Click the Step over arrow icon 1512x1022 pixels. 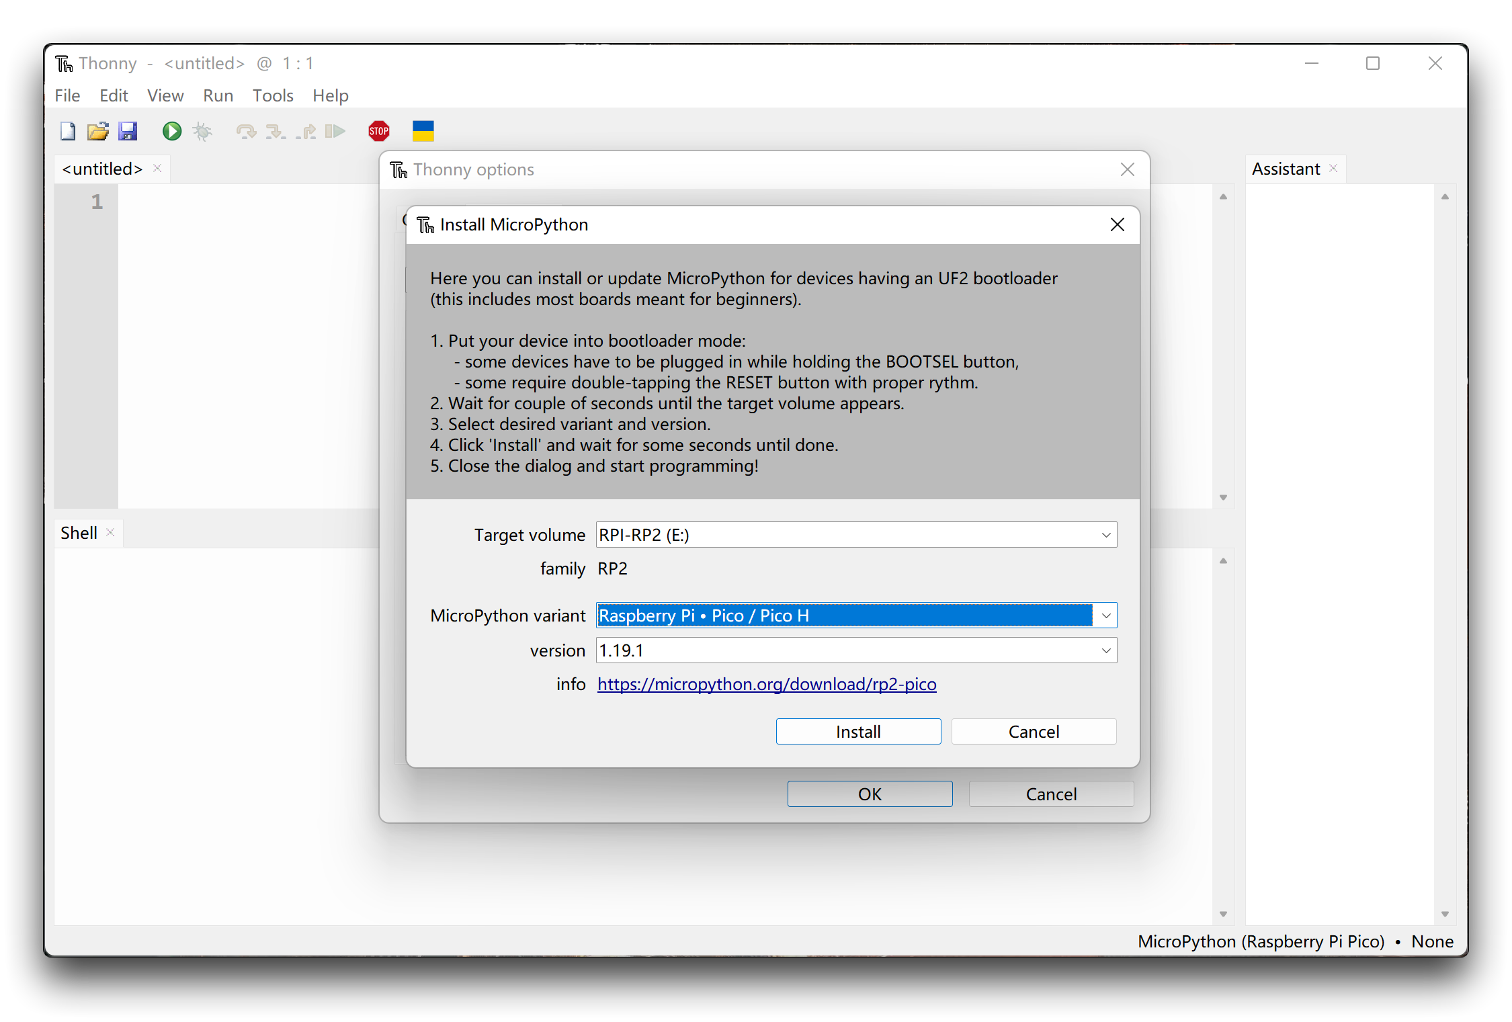pyautogui.click(x=246, y=131)
